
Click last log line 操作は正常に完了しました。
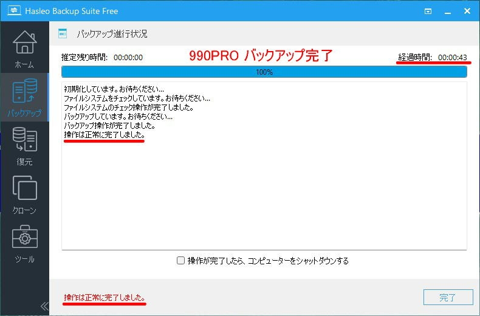(x=105, y=135)
